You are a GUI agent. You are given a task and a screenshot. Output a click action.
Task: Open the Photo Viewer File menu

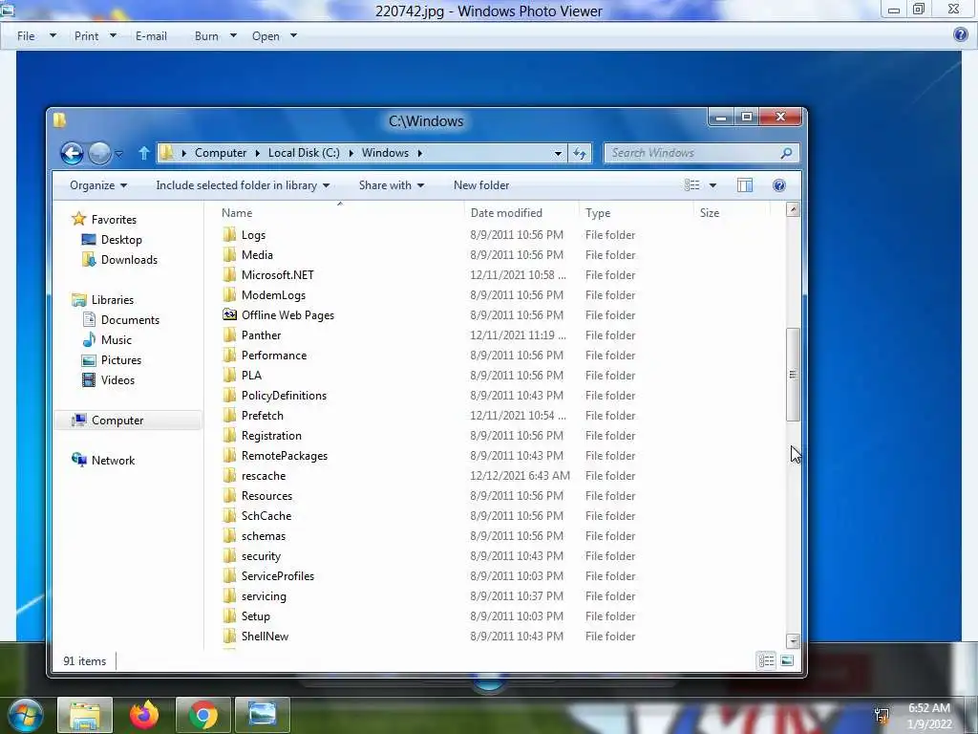click(36, 36)
